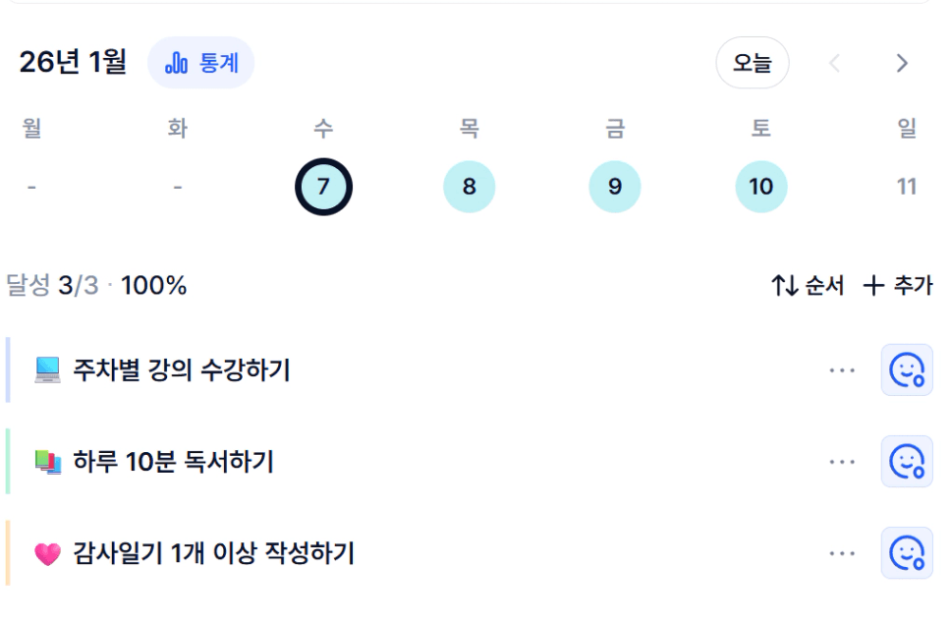Click the emoji check icon for 하루 10분 독서하기
Viewport: 950px width, 623px height.
(906, 462)
